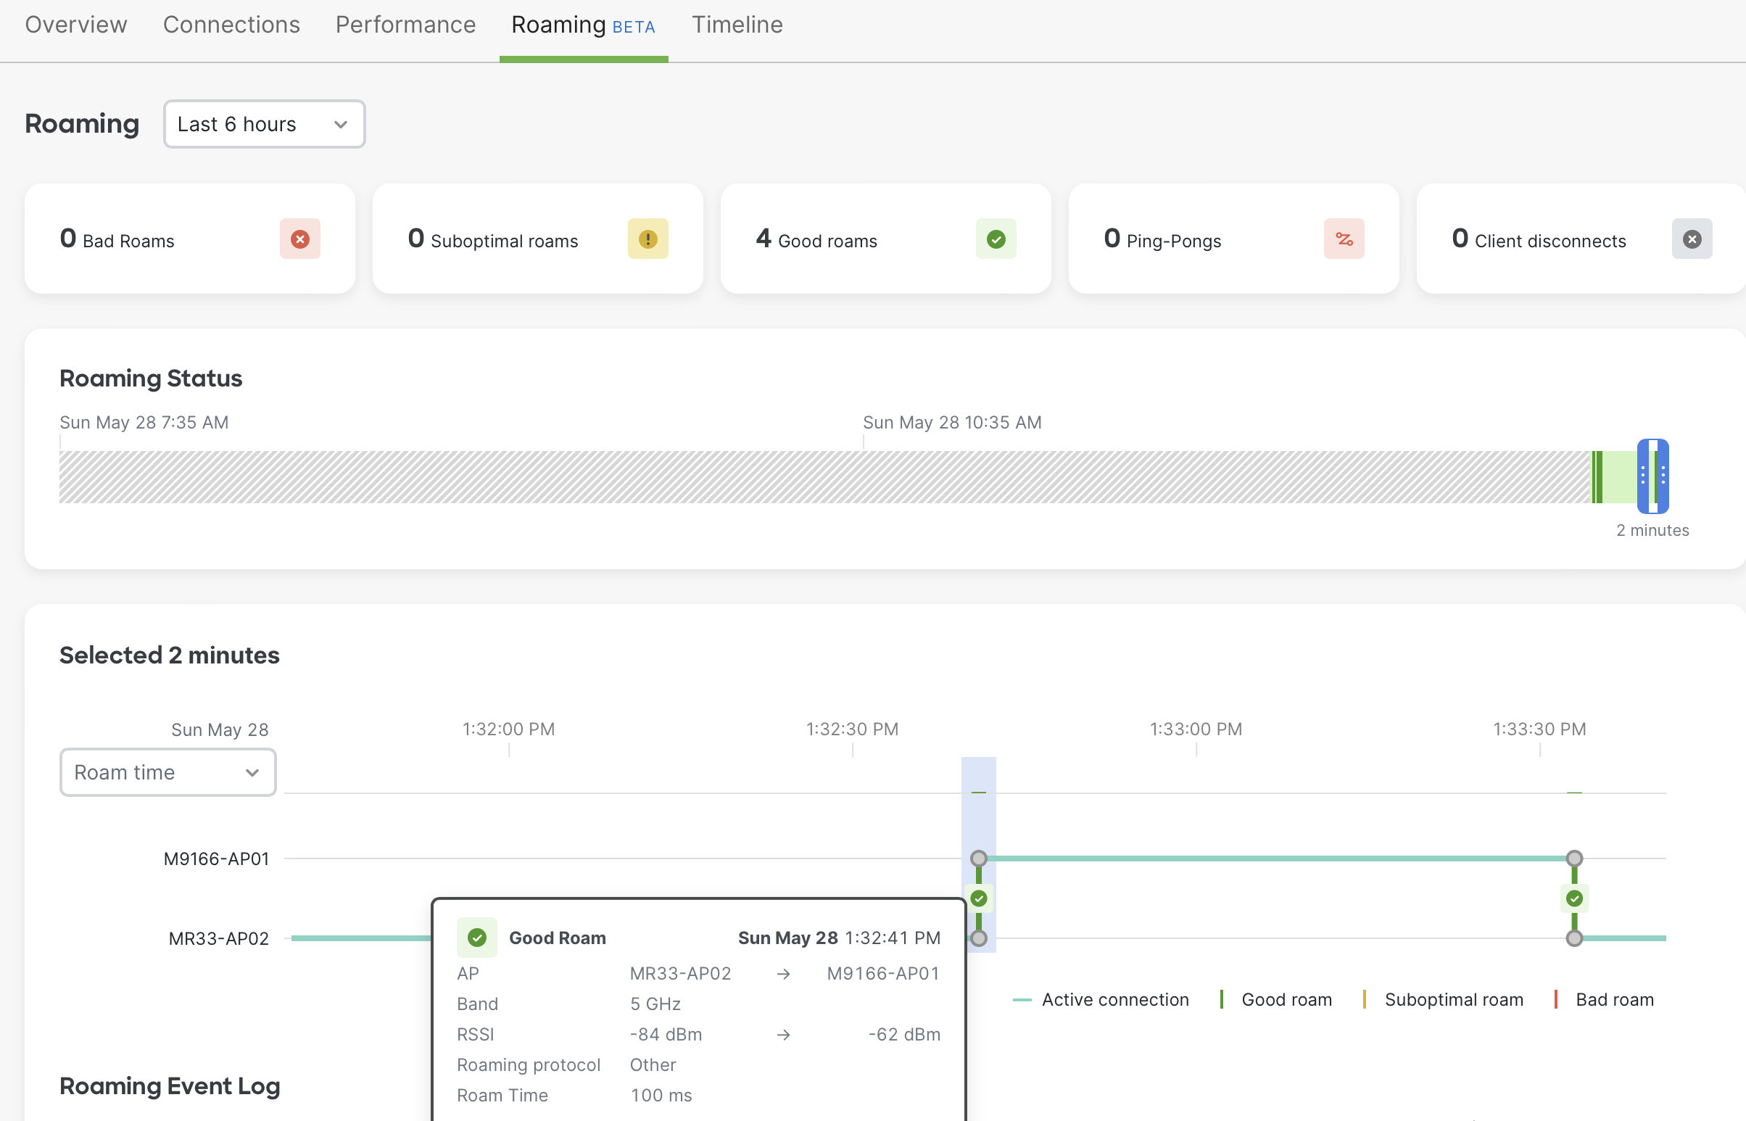The width and height of the screenshot is (1746, 1121).
Task: Click the Overview tab
Action: click(75, 24)
